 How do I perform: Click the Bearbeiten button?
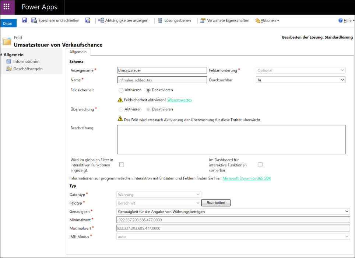(x=216, y=203)
